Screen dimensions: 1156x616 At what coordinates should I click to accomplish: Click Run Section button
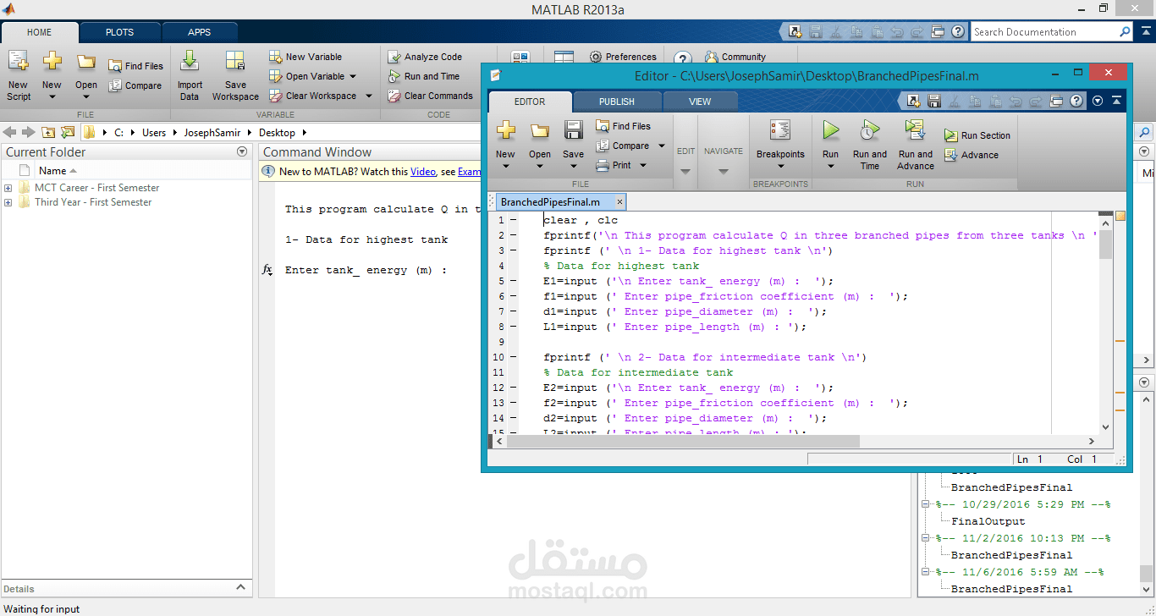977,135
